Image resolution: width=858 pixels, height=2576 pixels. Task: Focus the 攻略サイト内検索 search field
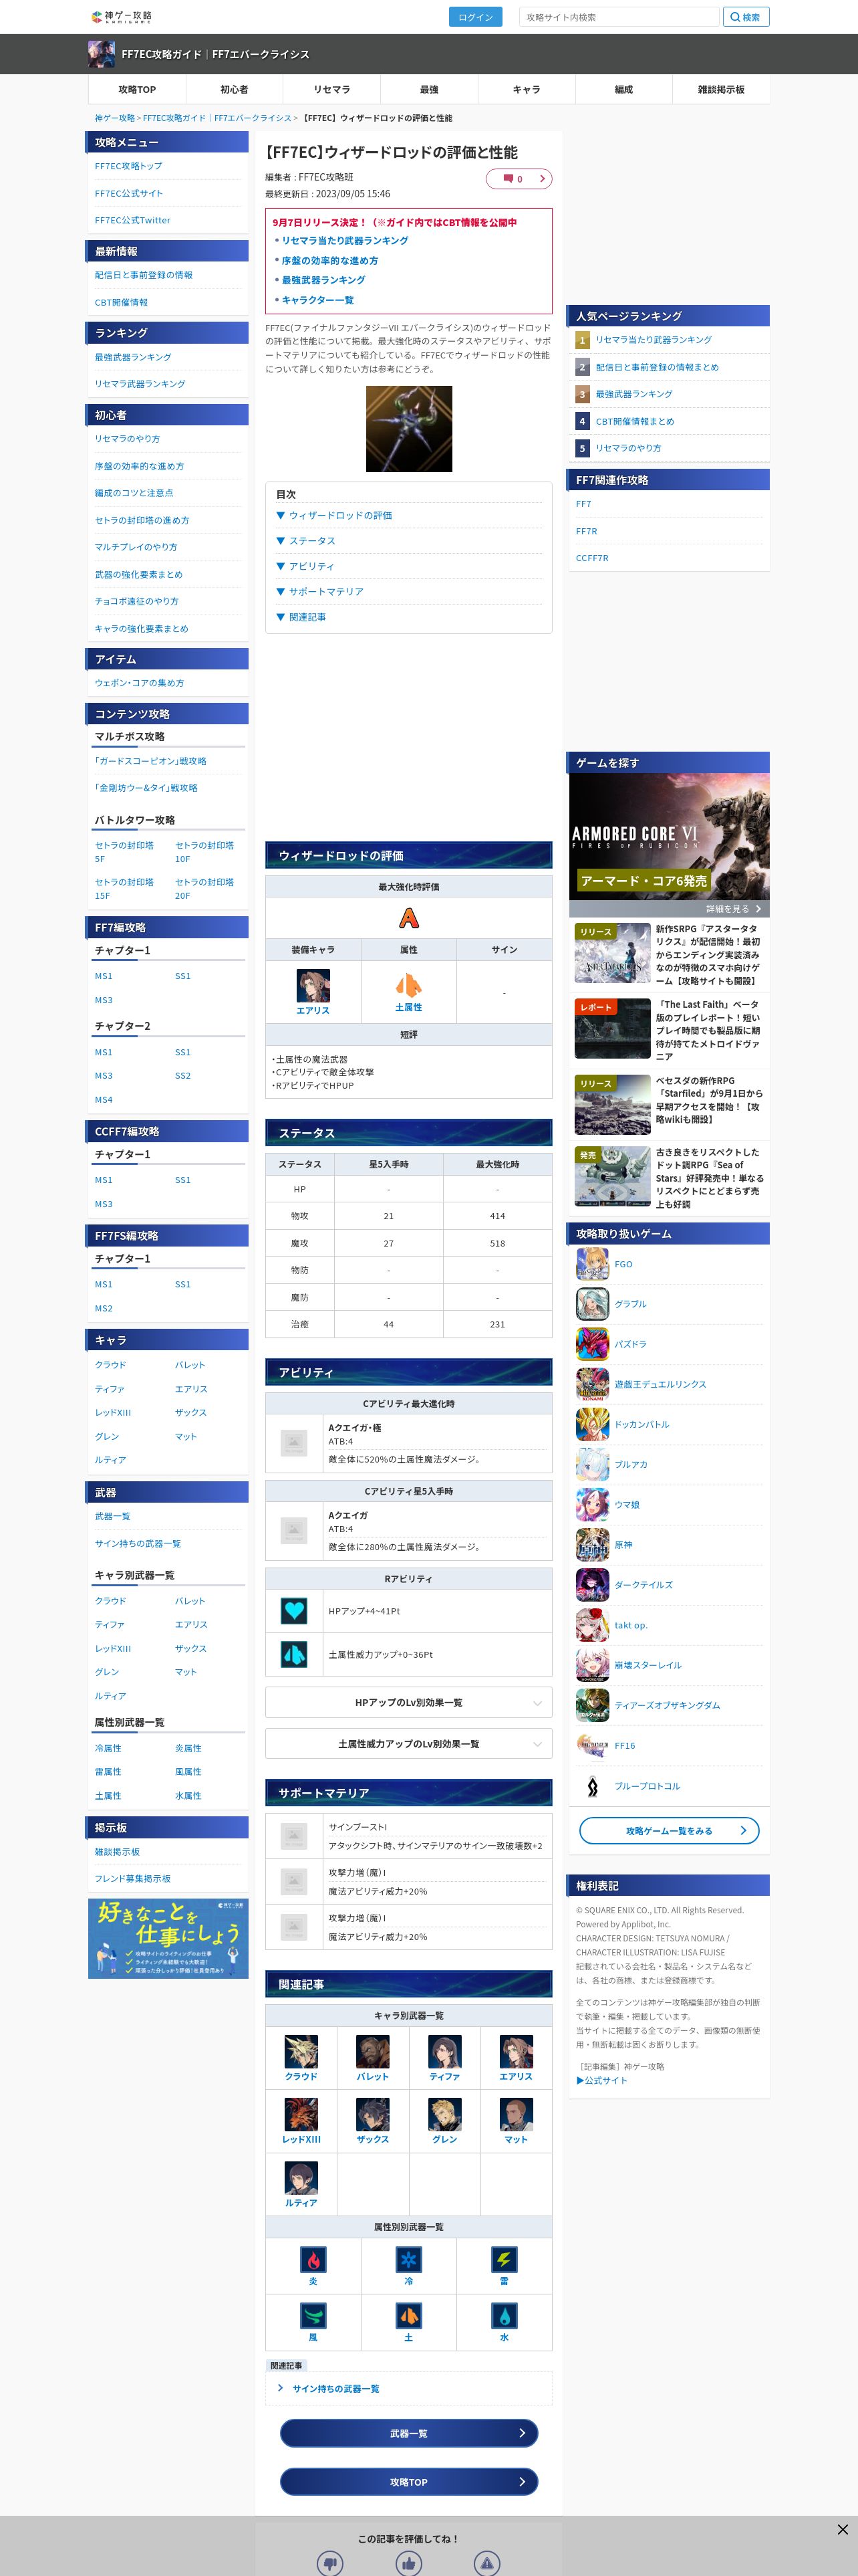(x=619, y=17)
